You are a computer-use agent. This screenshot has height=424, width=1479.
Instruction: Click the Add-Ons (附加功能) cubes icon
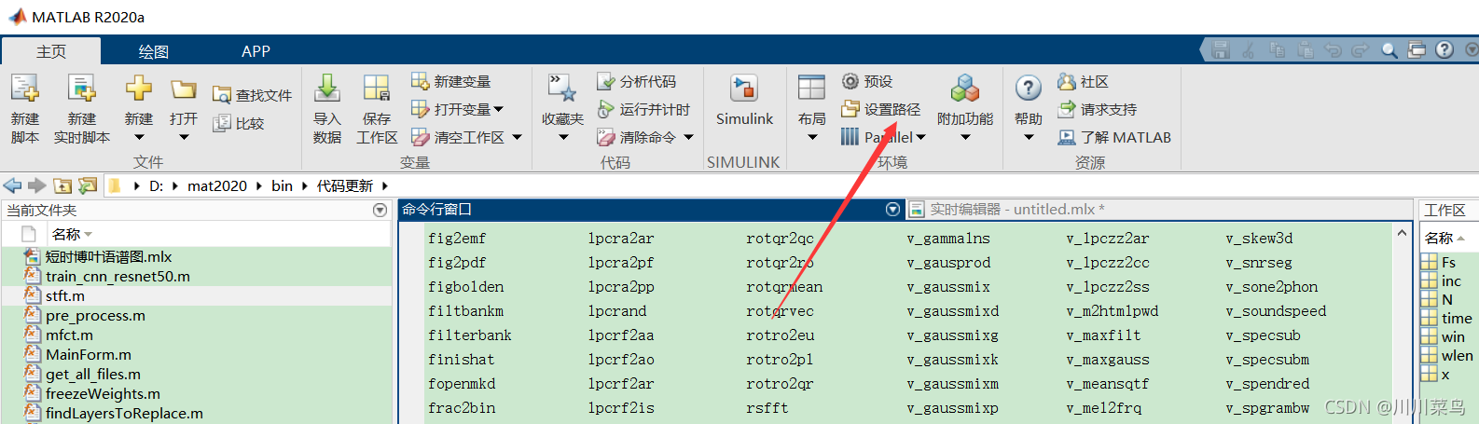point(965,89)
